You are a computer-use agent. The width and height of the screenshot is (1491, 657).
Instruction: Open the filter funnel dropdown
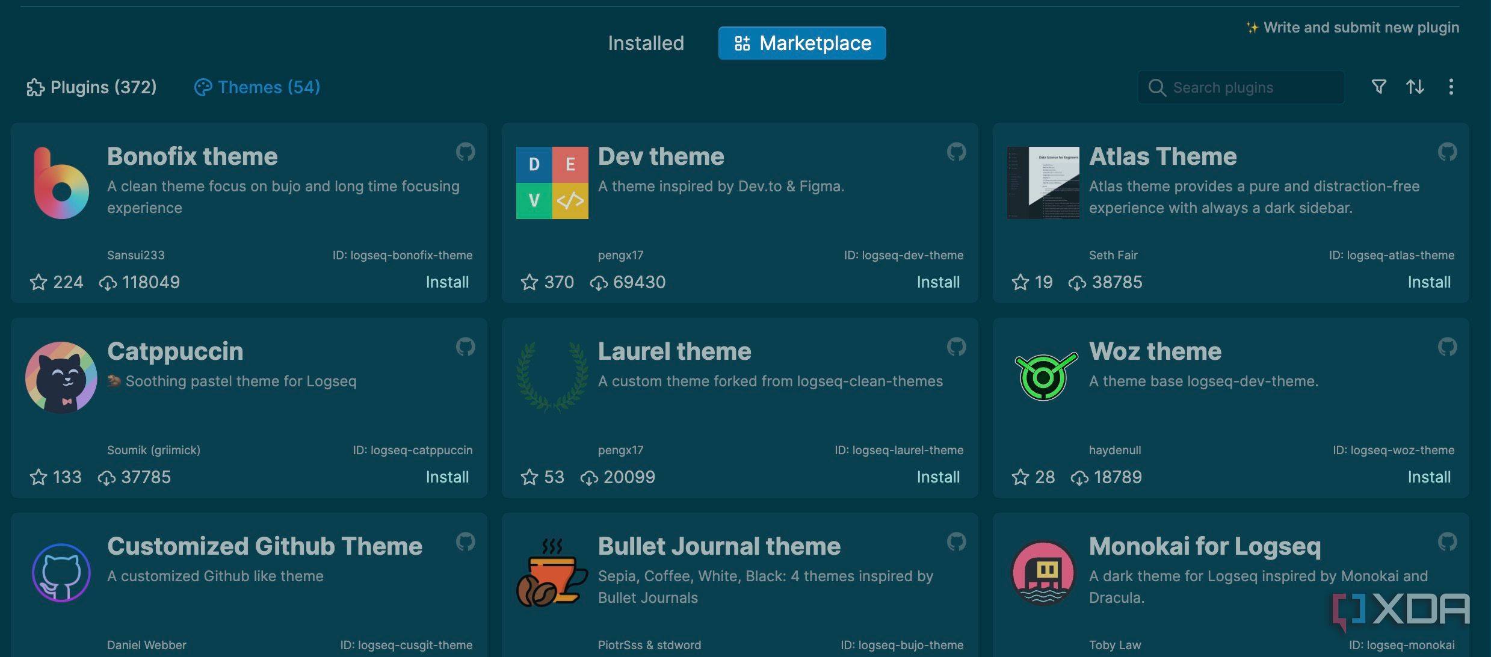[x=1378, y=87]
